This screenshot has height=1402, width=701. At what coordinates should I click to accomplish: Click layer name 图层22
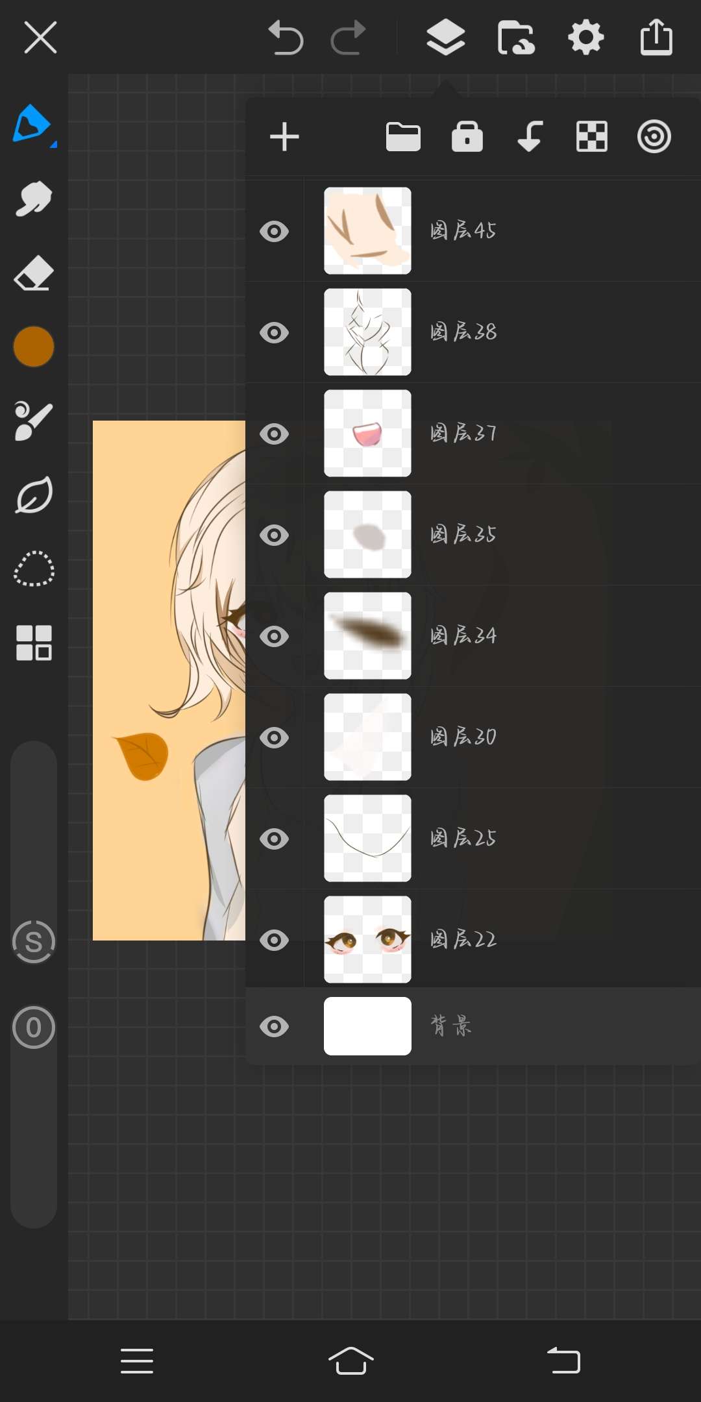tap(463, 939)
